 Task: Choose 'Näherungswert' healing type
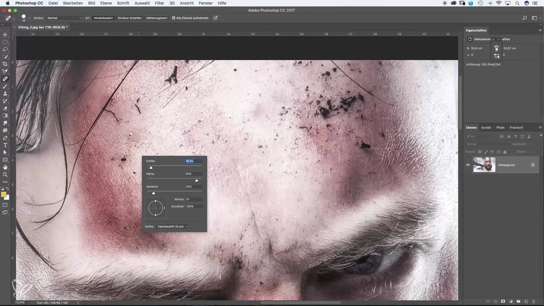[157, 18]
